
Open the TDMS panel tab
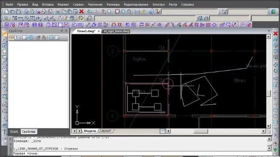coord(14,132)
